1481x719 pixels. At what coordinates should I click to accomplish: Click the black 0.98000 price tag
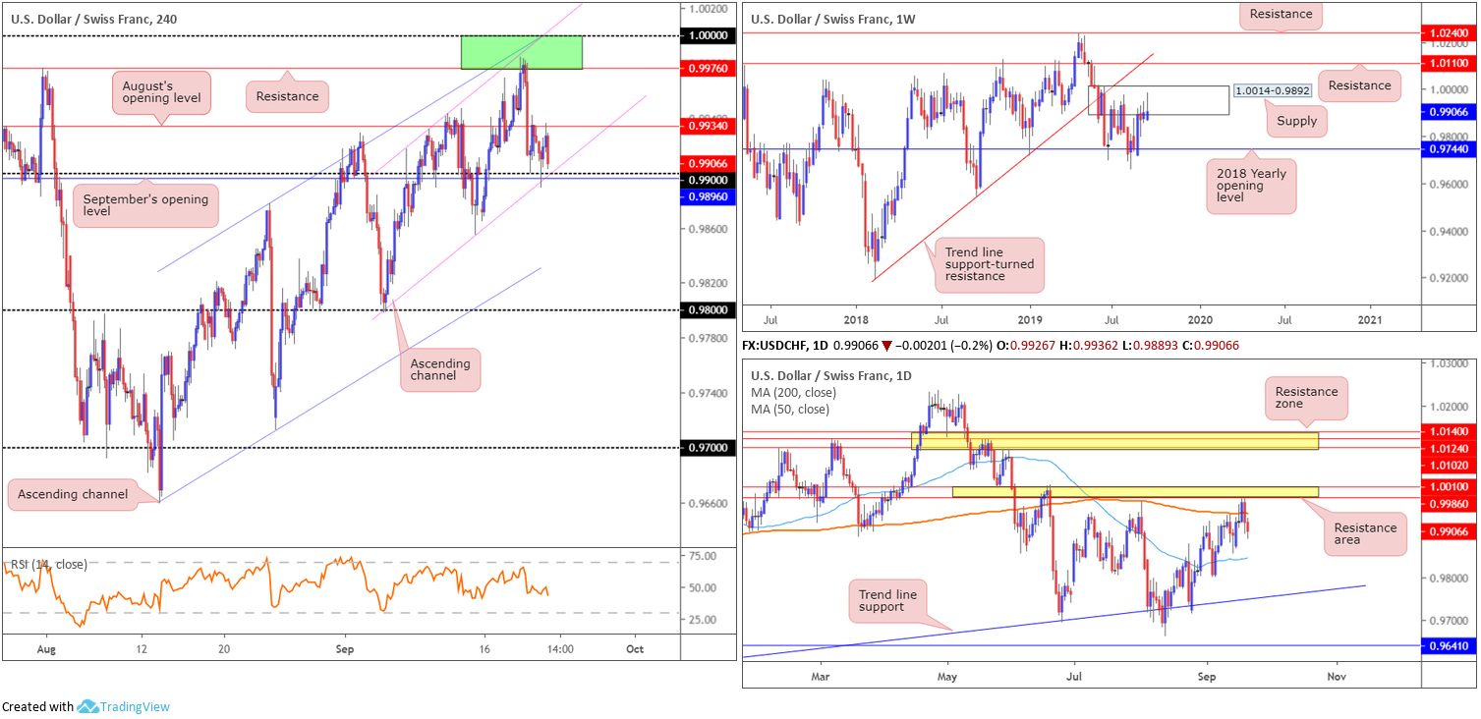point(710,310)
